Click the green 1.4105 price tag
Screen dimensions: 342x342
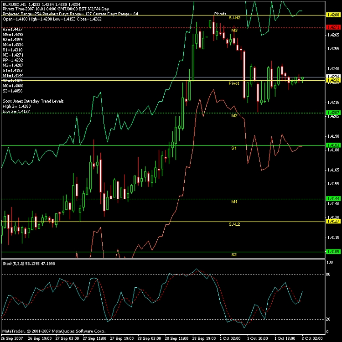pyautogui.click(x=332, y=252)
